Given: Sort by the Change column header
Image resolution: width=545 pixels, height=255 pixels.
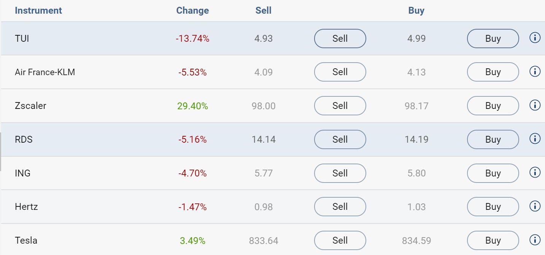Looking at the screenshot, I should tap(192, 10).
